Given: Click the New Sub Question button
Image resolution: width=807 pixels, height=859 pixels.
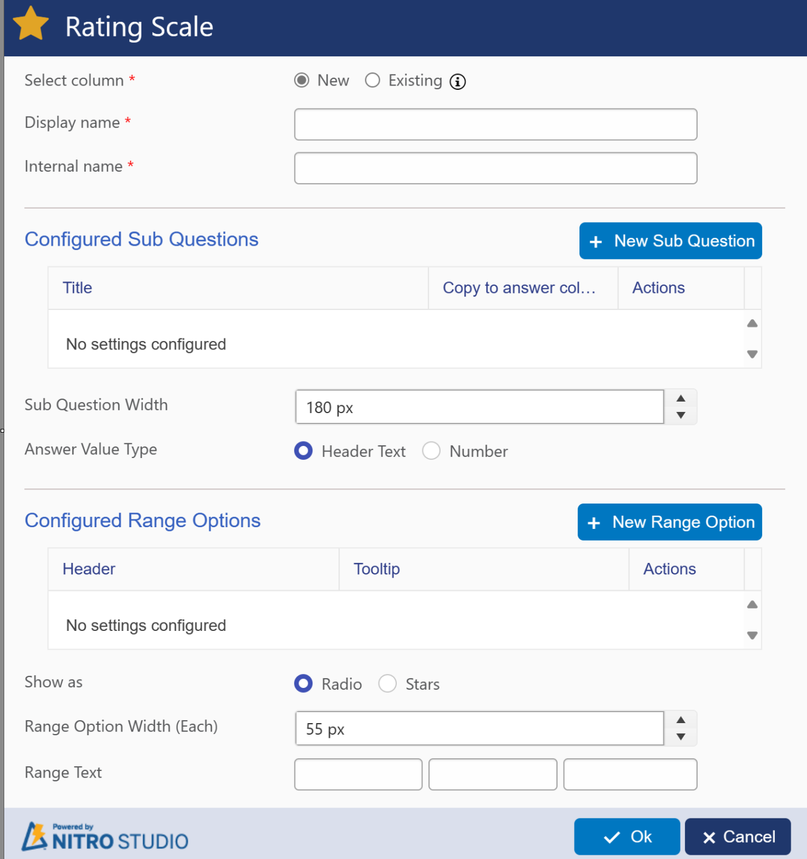Looking at the screenshot, I should pyautogui.click(x=670, y=241).
